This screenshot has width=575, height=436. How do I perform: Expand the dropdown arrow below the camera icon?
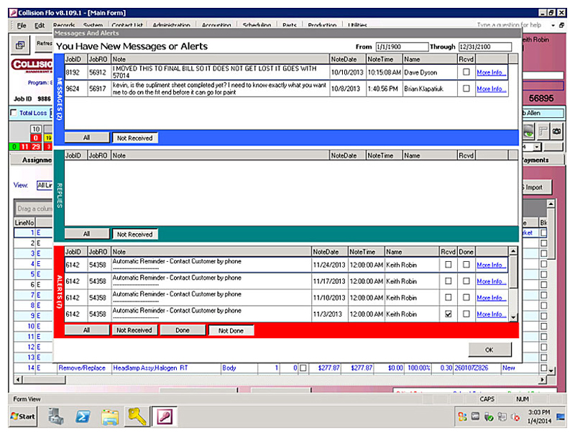click(x=537, y=147)
